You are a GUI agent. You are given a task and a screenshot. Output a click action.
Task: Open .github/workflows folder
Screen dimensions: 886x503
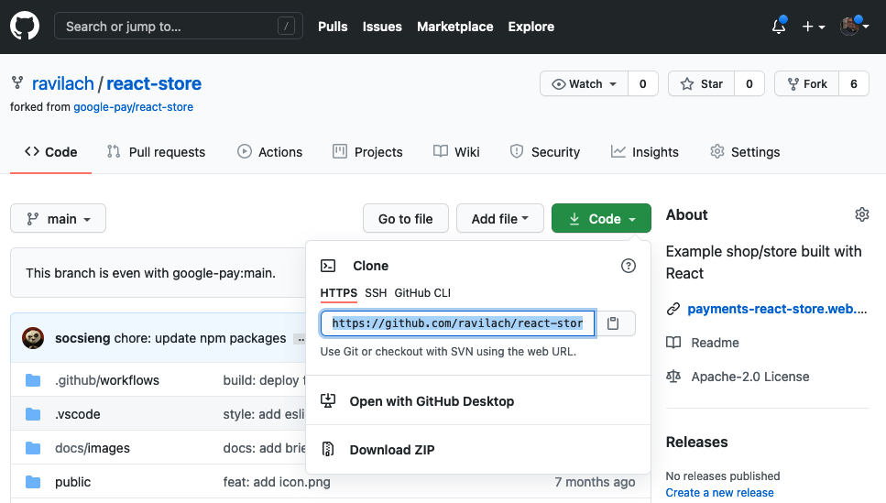(107, 380)
